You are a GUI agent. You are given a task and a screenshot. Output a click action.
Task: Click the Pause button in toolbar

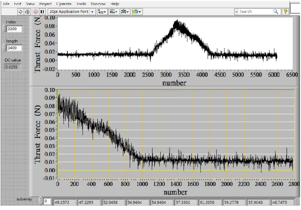(x=42, y=12)
